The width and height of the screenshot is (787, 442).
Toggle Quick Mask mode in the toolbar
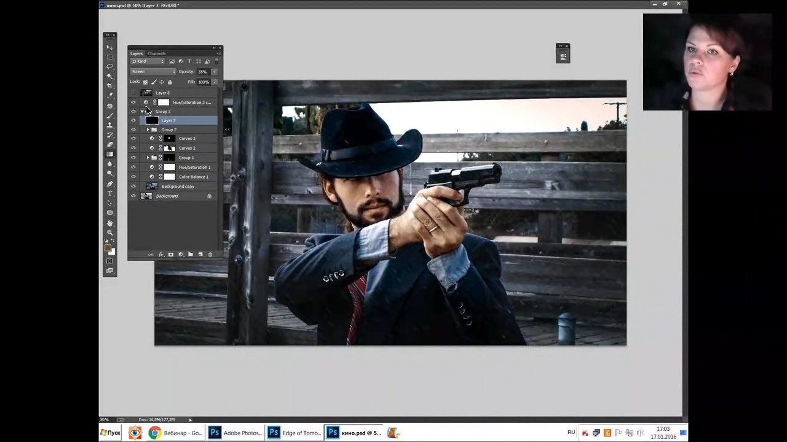[x=110, y=261]
